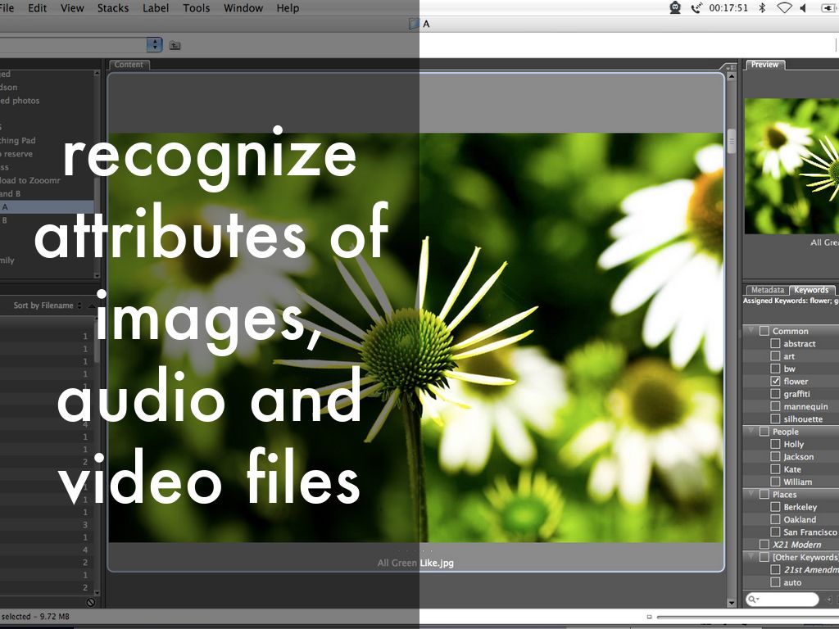Collapse the People keyword group
This screenshot has width=839, height=629.
point(750,432)
